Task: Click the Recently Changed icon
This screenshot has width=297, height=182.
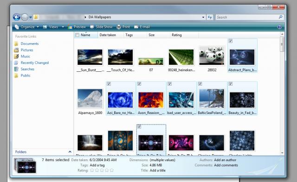Action: (16, 63)
